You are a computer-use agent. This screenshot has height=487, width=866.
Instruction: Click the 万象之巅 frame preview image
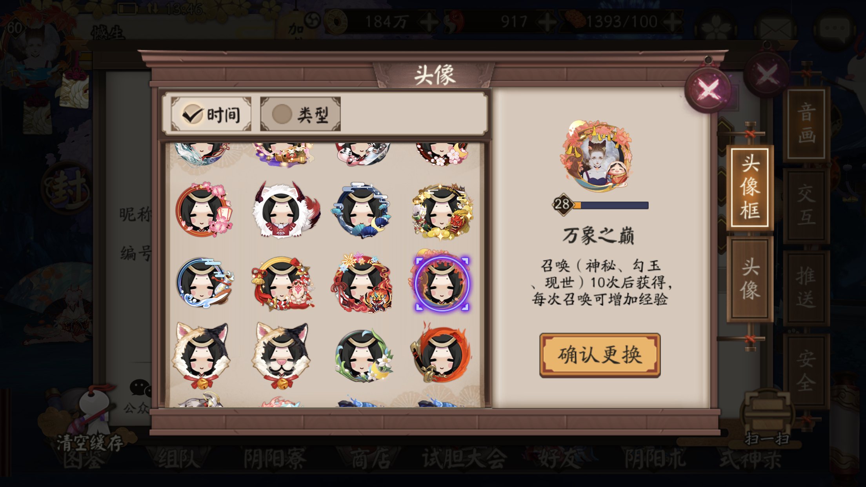pos(598,156)
